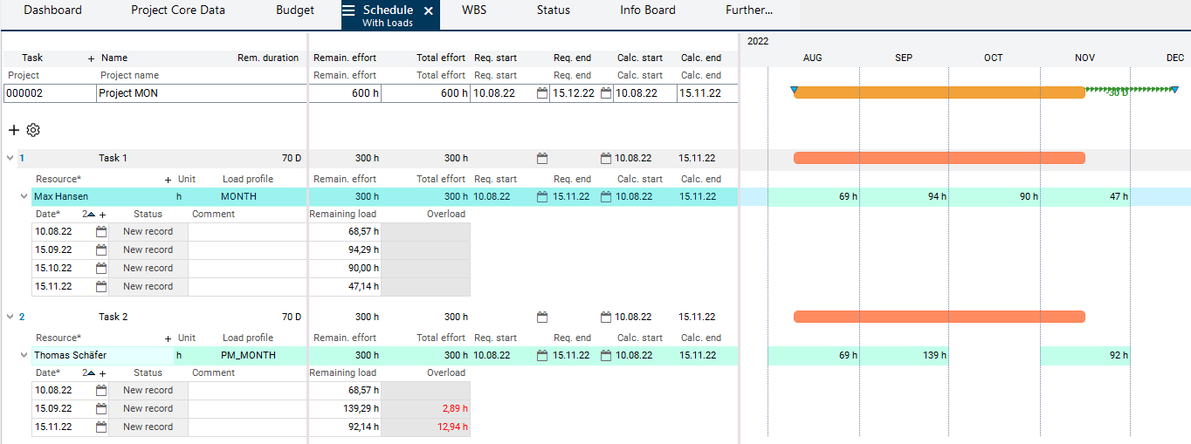Open calendar picker for project Req. end

(606, 93)
